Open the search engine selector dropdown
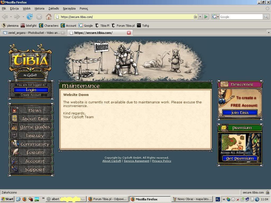The image size is (271, 203). click(215, 17)
